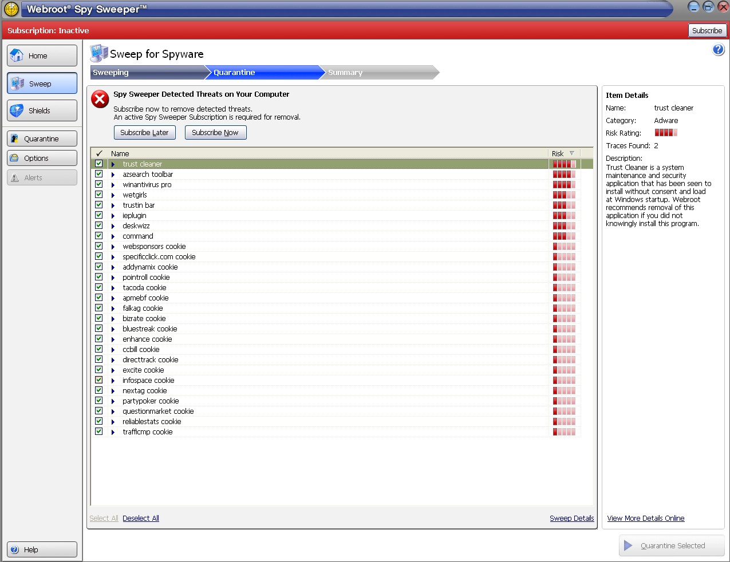The width and height of the screenshot is (730, 562).
Task: Select the Sweep sidebar button
Action: [x=42, y=84]
